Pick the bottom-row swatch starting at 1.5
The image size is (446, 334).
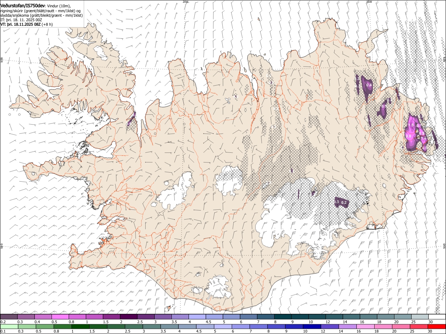coord(98,326)
